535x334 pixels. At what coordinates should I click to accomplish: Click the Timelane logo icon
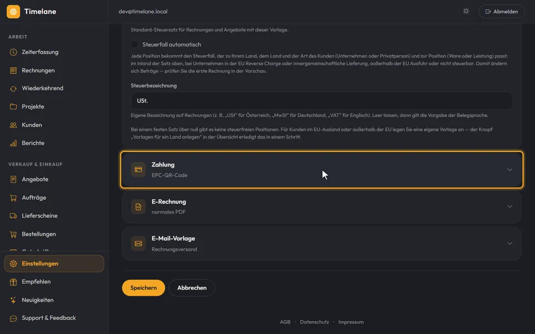[13, 12]
